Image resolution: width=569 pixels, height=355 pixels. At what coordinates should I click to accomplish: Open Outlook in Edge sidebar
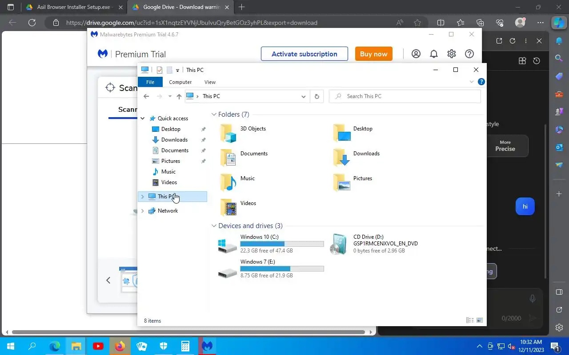(559, 147)
